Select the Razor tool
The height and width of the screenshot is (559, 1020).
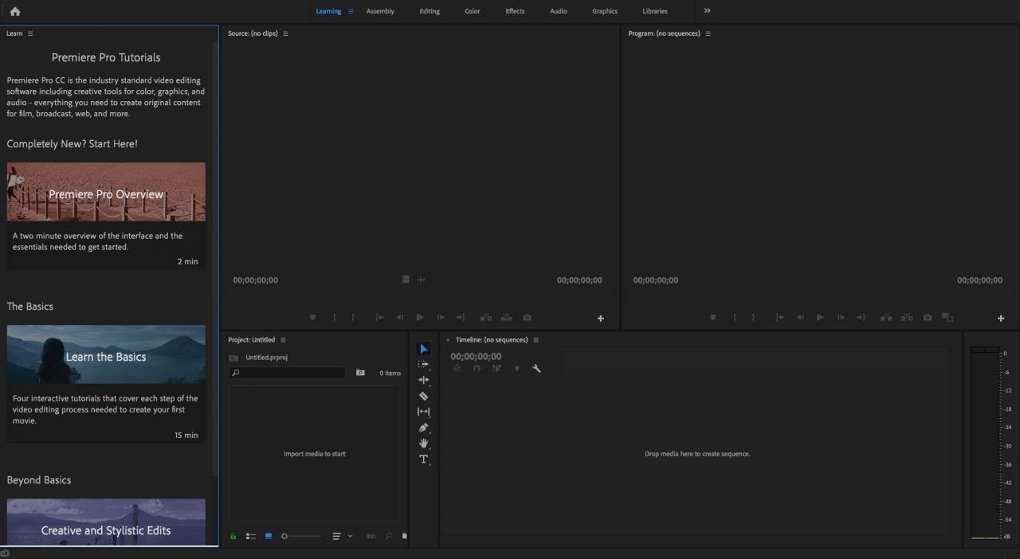click(423, 396)
